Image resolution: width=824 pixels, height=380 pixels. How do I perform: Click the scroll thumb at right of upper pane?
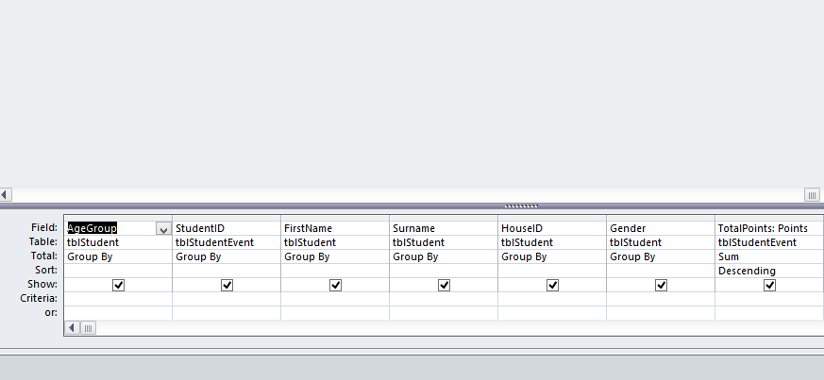812,195
